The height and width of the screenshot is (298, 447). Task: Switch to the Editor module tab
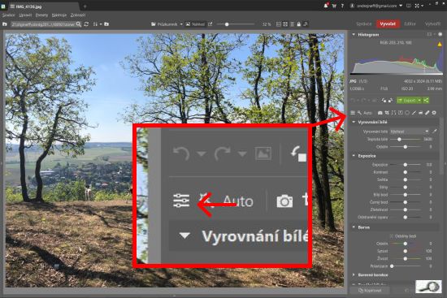(x=410, y=24)
